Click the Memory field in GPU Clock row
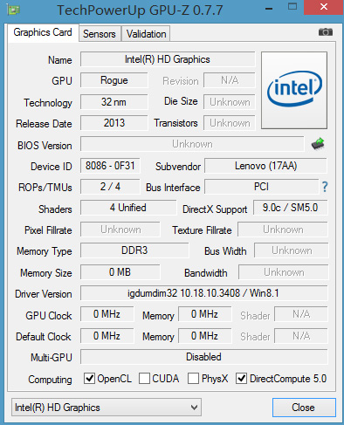This screenshot has width=344, height=425. pyautogui.click(x=205, y=314)
